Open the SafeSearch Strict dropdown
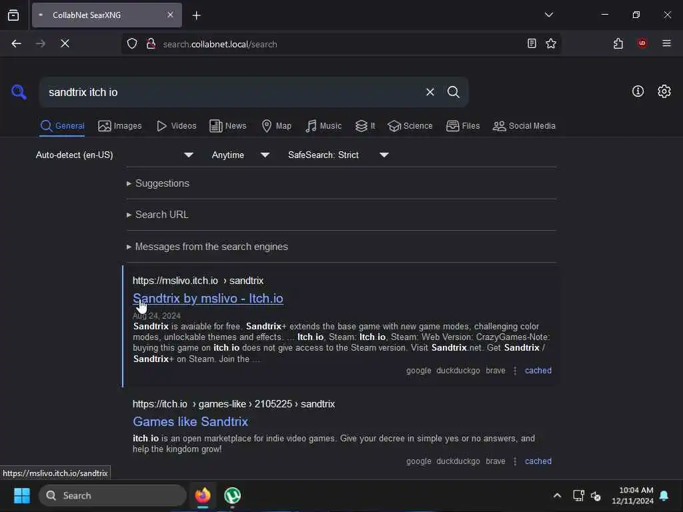The image size is (683, 512). pos(338,155)
